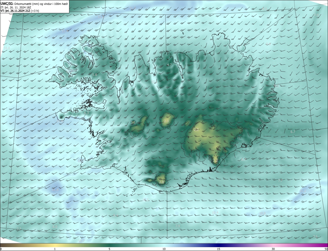Screen dimensions: 328x251
Task: Click the 11.2 value in the southeastern blue streak
Action: point(303,191)
